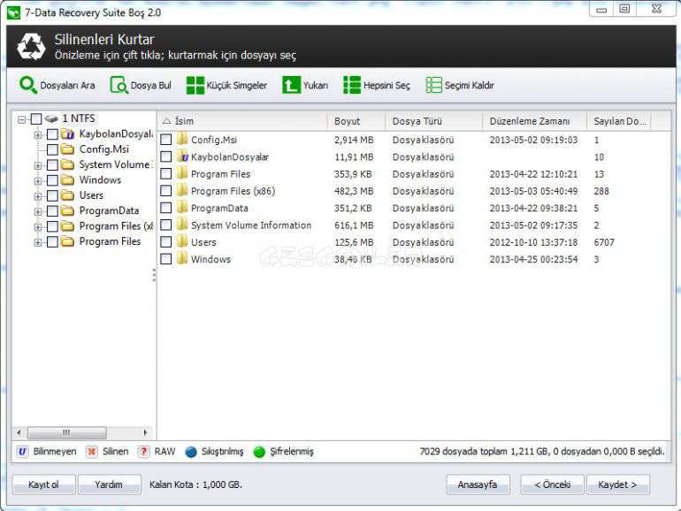Sort by the Düzenleme Zamanı column header

click(x=534, y=121)
